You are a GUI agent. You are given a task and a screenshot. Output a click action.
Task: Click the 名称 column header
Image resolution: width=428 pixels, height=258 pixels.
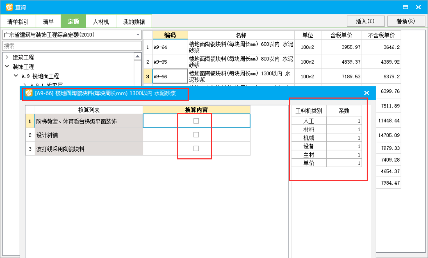pyautogui.click(x=241, y=35)
